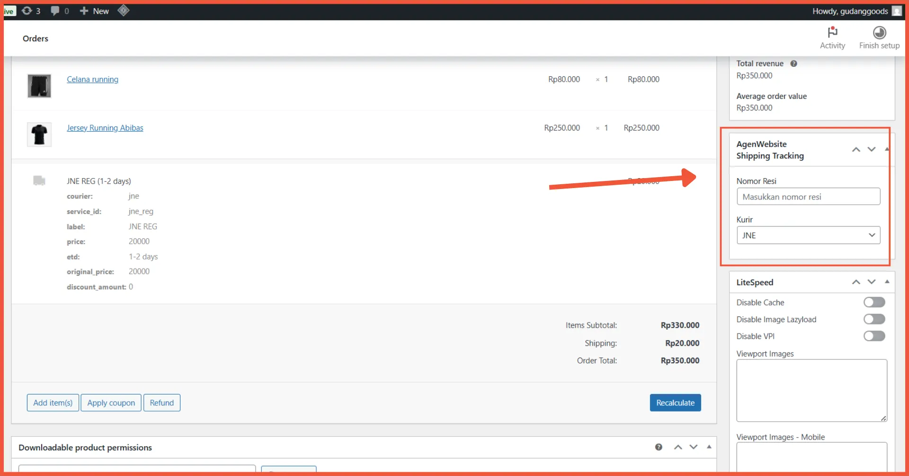Click help icon in Downloadable product permissions
This screenshot has height=476, width=909.
click(659, 447)
